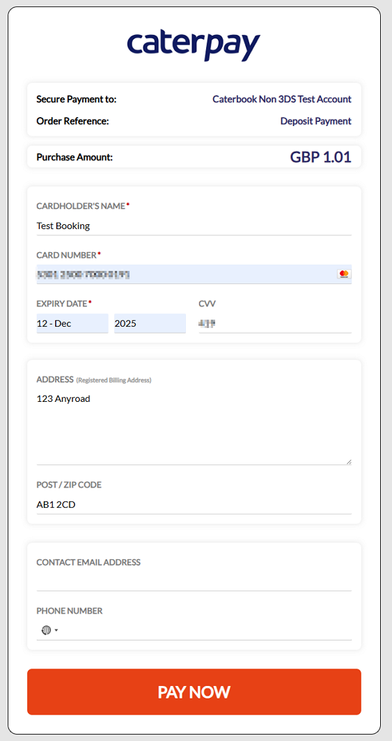Click the Secure Payment to: label
The image size is (392, 741).
click(77, 99)
